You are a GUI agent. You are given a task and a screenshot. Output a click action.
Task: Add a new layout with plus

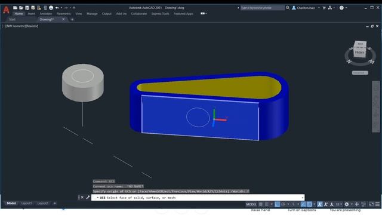(54, 203)
